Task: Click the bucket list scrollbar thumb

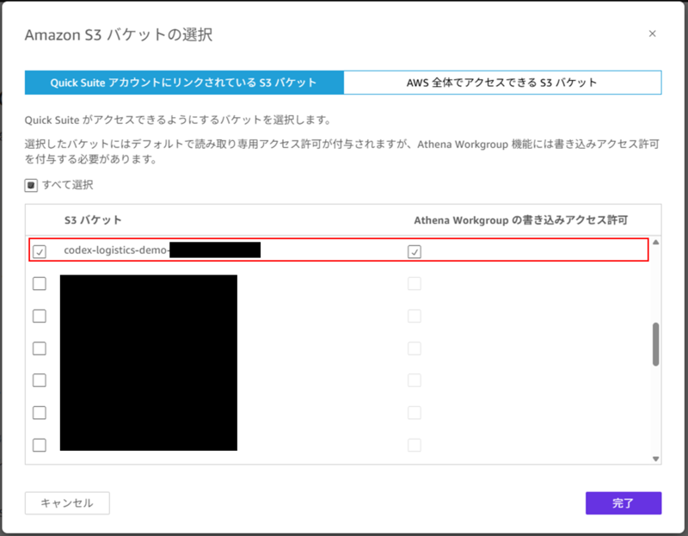Action: pos(655,344)
